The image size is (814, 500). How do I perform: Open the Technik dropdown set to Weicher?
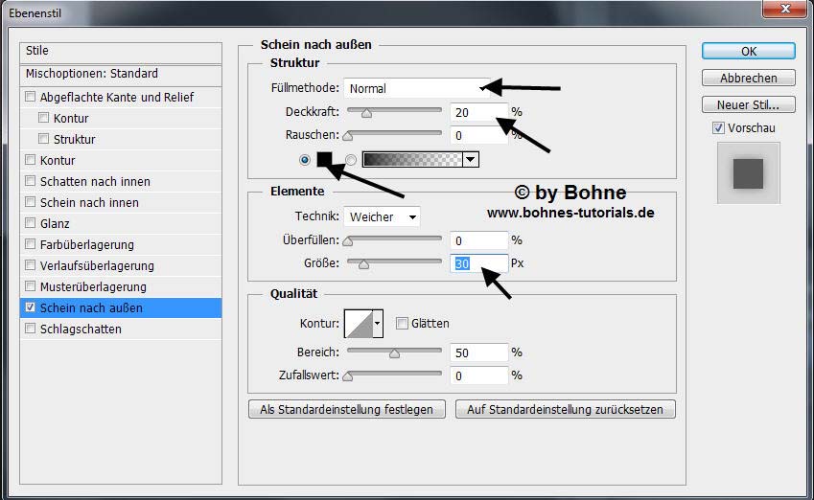coord(382,216)
